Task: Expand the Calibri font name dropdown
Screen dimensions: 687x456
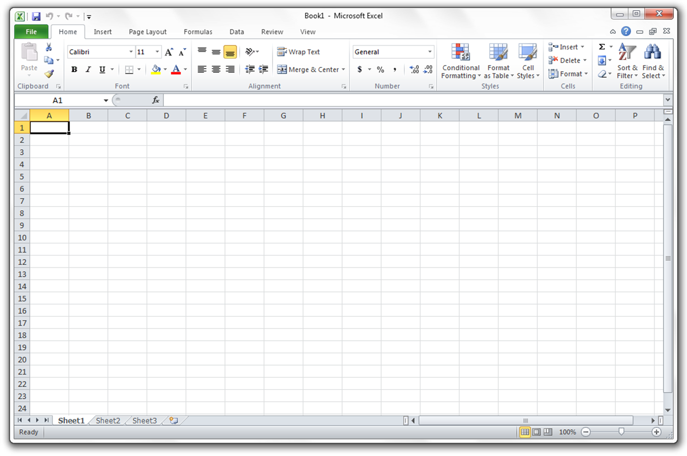Action: coord(130,52)
